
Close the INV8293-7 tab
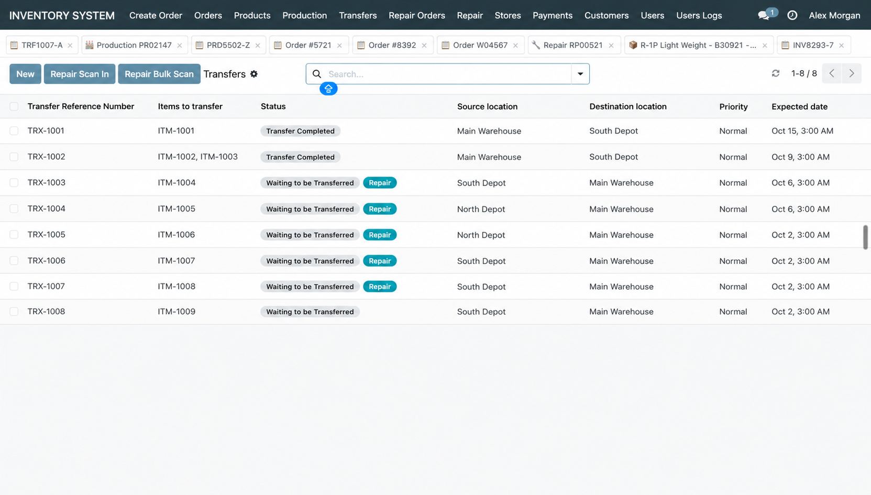[x=842, y=46]
